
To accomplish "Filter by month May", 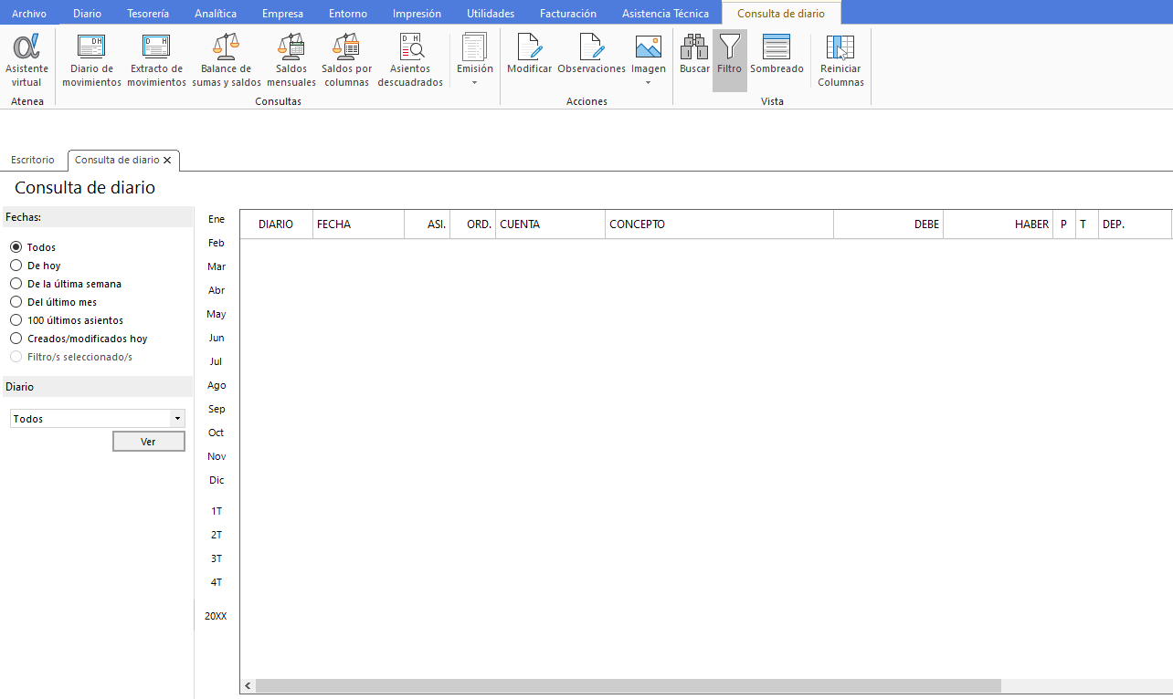I will (217, 314).
